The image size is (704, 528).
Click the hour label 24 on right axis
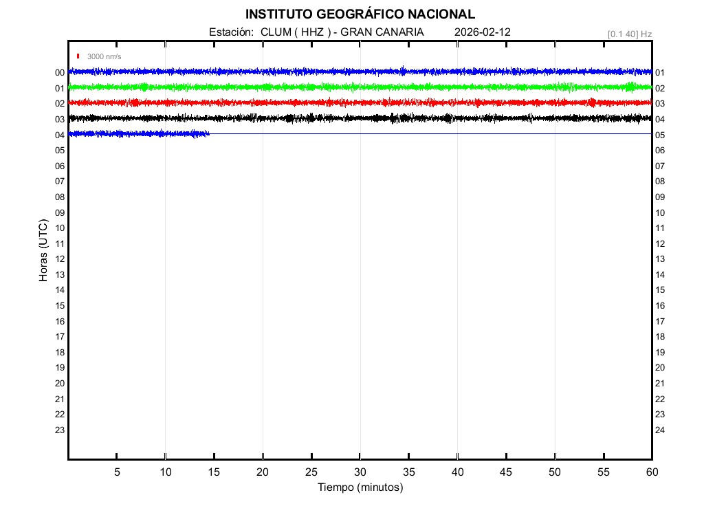coord(660,430)
